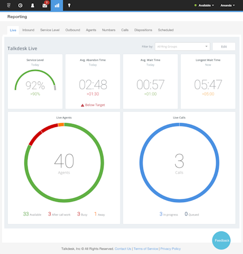
Task: Open the mail inbox icon with badge
Action: (x=45, y=5)
